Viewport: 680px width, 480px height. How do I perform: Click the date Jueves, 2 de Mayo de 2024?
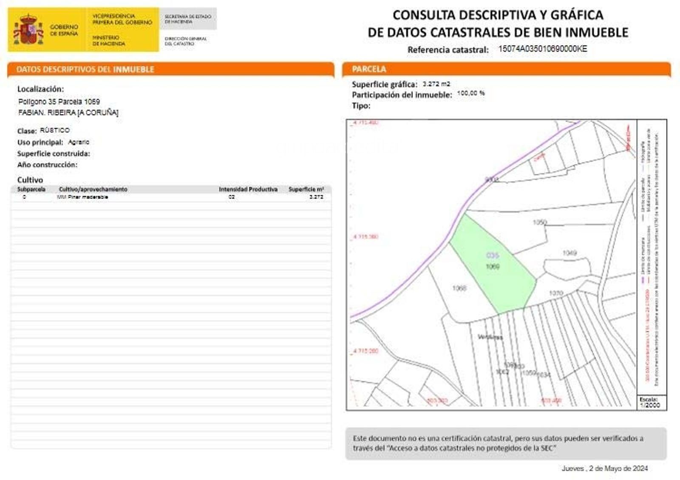pos(604,468)
